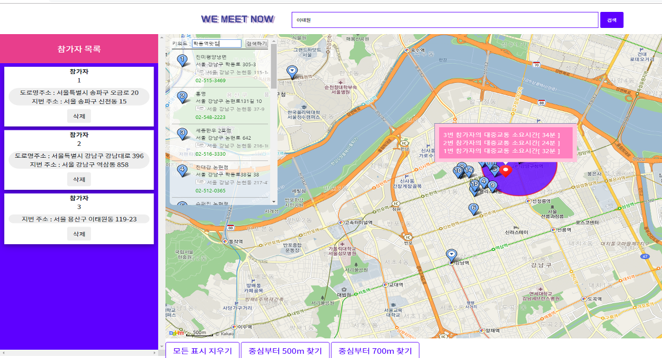662x358 pixels.
Task: Focus the top address search box containing 이태원
Action: [445, 20]
